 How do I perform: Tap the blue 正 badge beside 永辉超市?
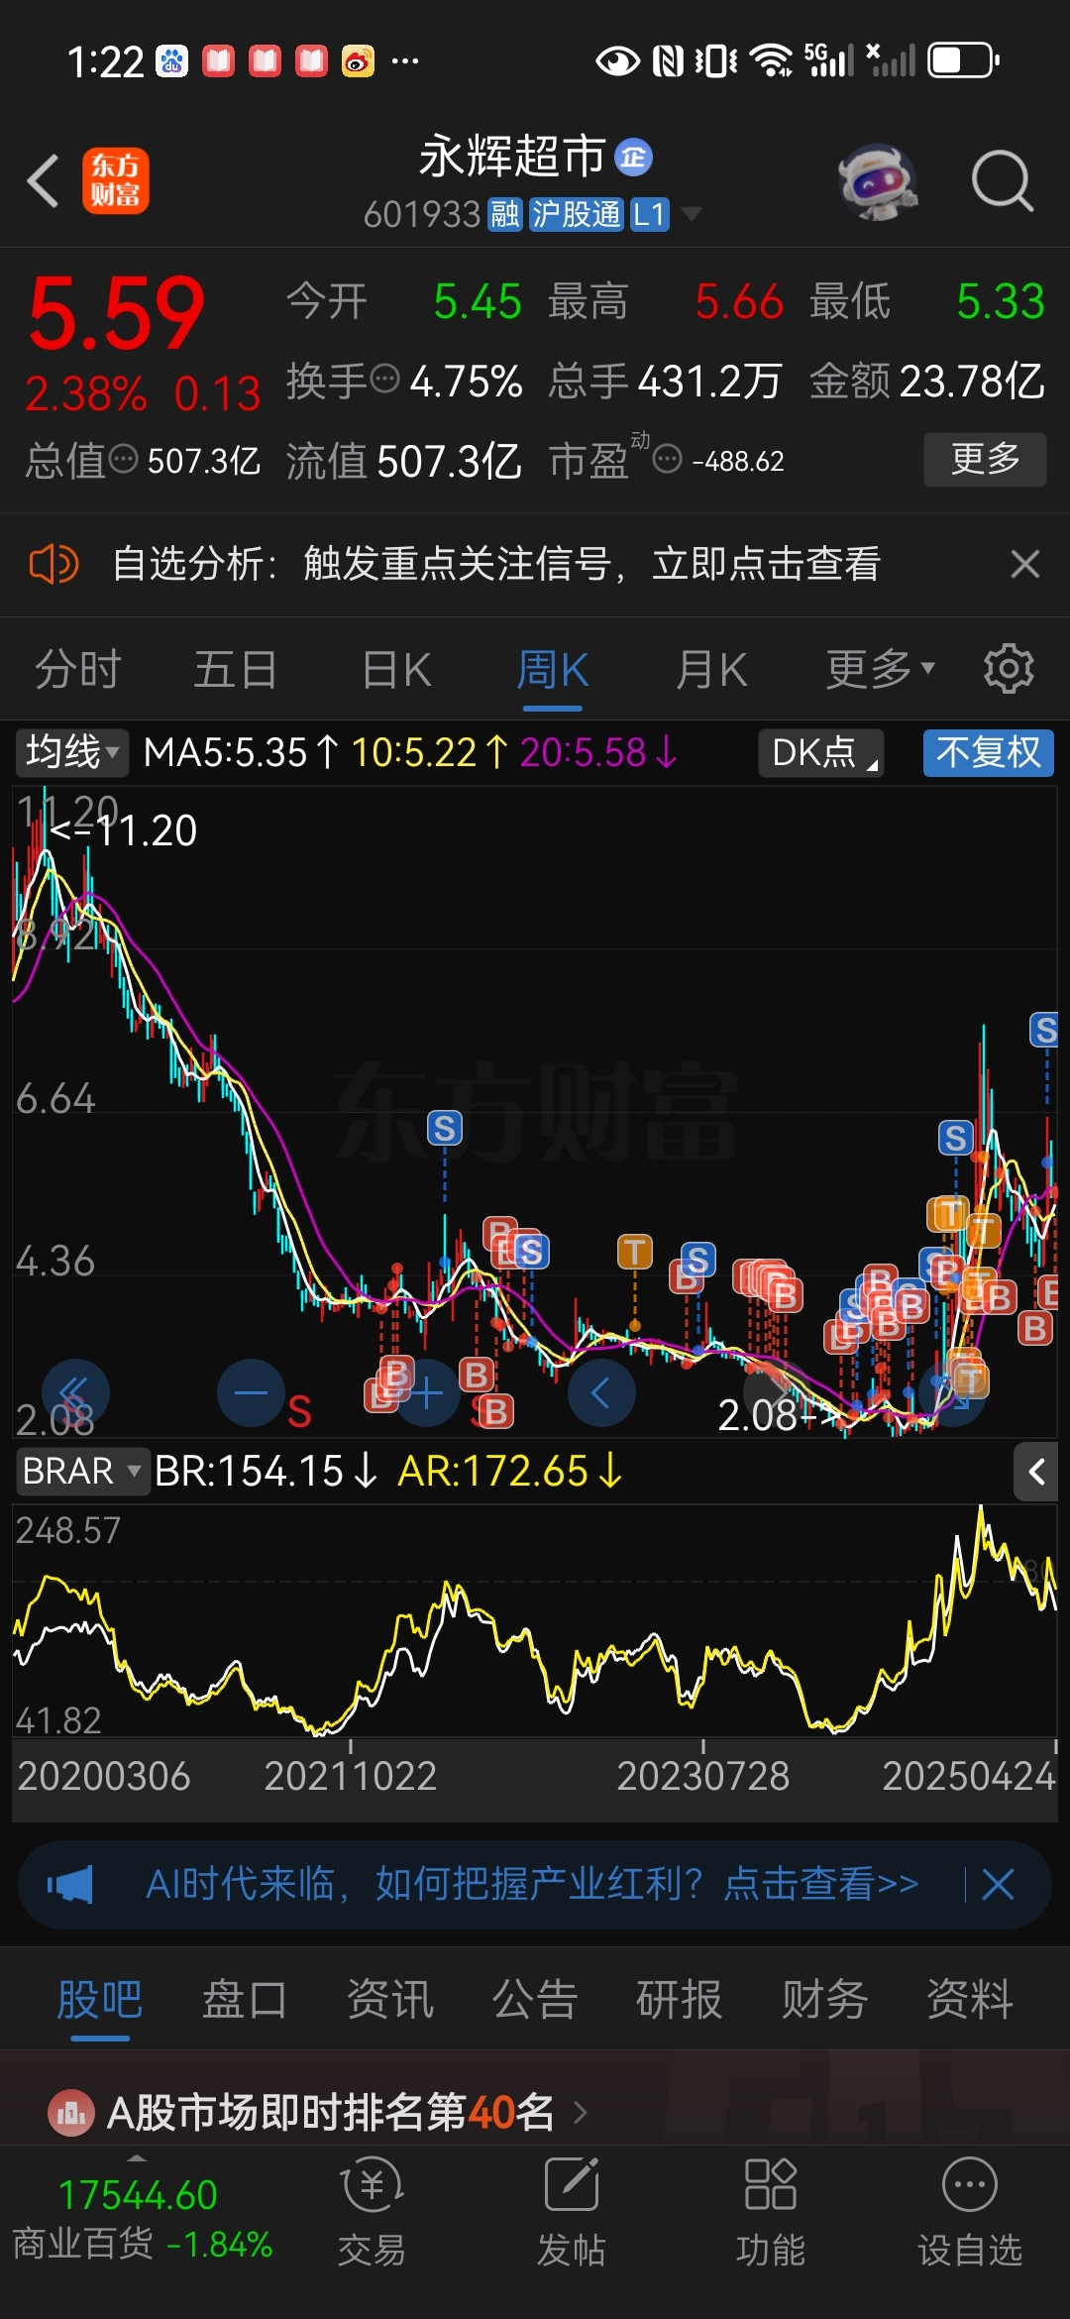point(634,158)
